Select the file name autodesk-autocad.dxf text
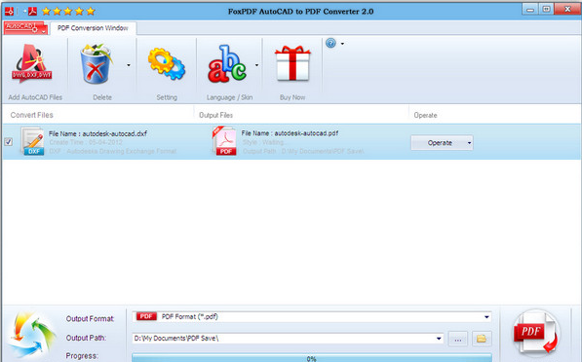This screenshot has height=362, width=582. click(x=114, y=133)
